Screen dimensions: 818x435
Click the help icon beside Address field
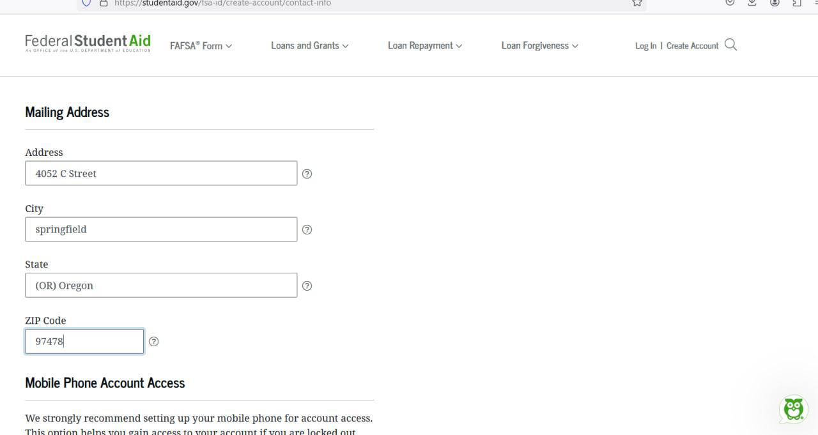pyautogui.click(x=307, y=174)
